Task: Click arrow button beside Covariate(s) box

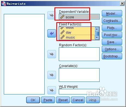Action: 52,75
